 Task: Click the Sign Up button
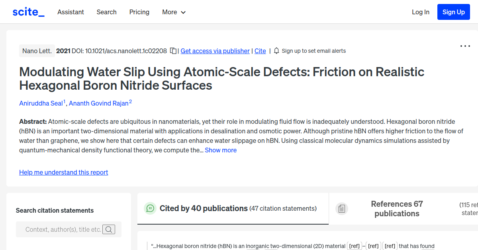coord(453,12)
